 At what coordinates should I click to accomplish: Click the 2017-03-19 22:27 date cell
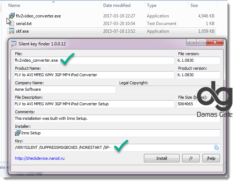pos(119,16)
